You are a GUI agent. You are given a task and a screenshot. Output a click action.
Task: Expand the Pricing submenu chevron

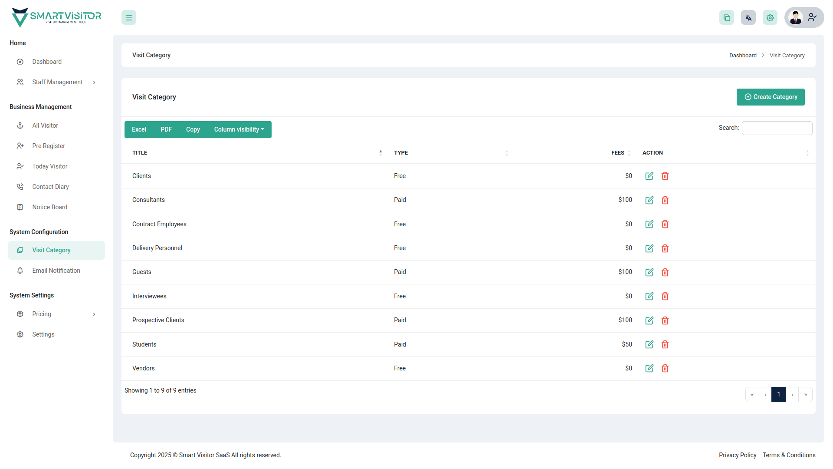coord(94,314)
